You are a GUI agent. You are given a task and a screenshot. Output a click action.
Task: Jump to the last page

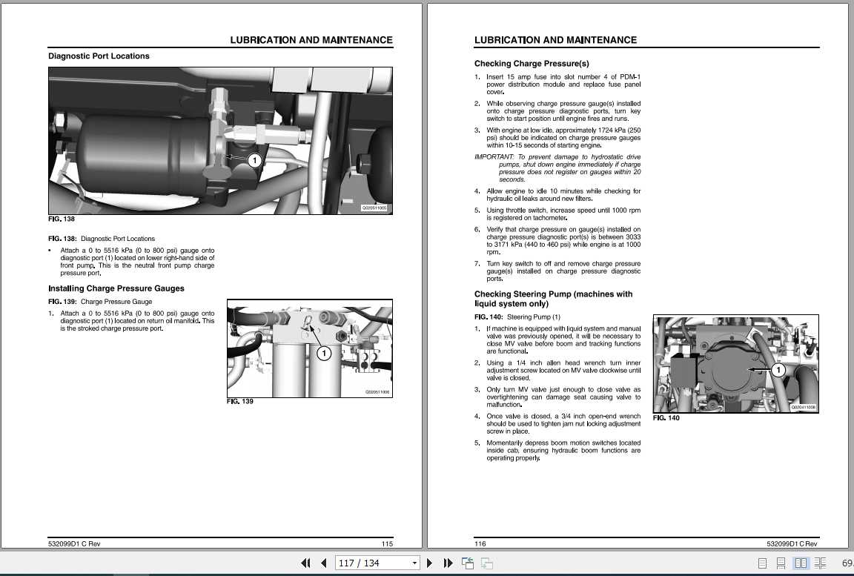click(x=448, y=563)
